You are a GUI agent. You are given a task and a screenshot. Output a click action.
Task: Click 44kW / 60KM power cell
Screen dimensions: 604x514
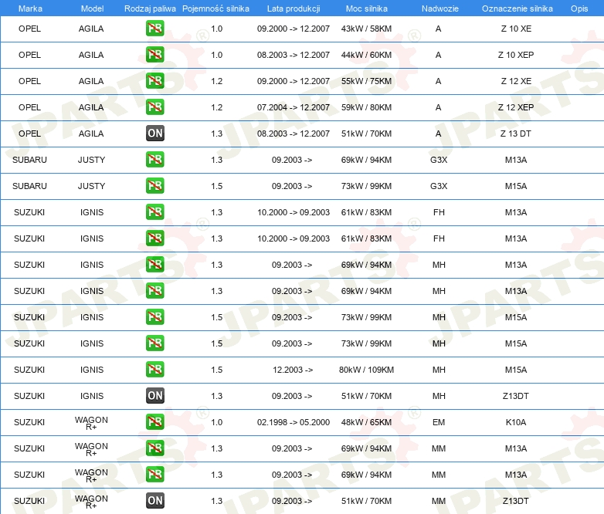tap(366, 55)
